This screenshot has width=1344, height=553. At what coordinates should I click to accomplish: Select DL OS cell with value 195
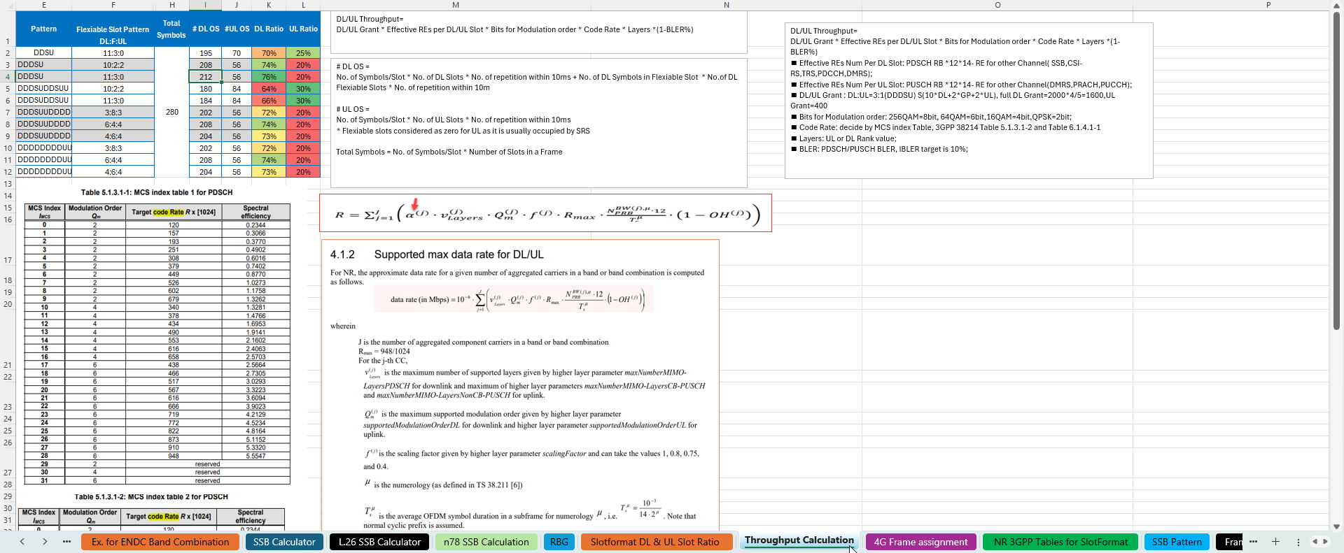(x=205, y=53)
